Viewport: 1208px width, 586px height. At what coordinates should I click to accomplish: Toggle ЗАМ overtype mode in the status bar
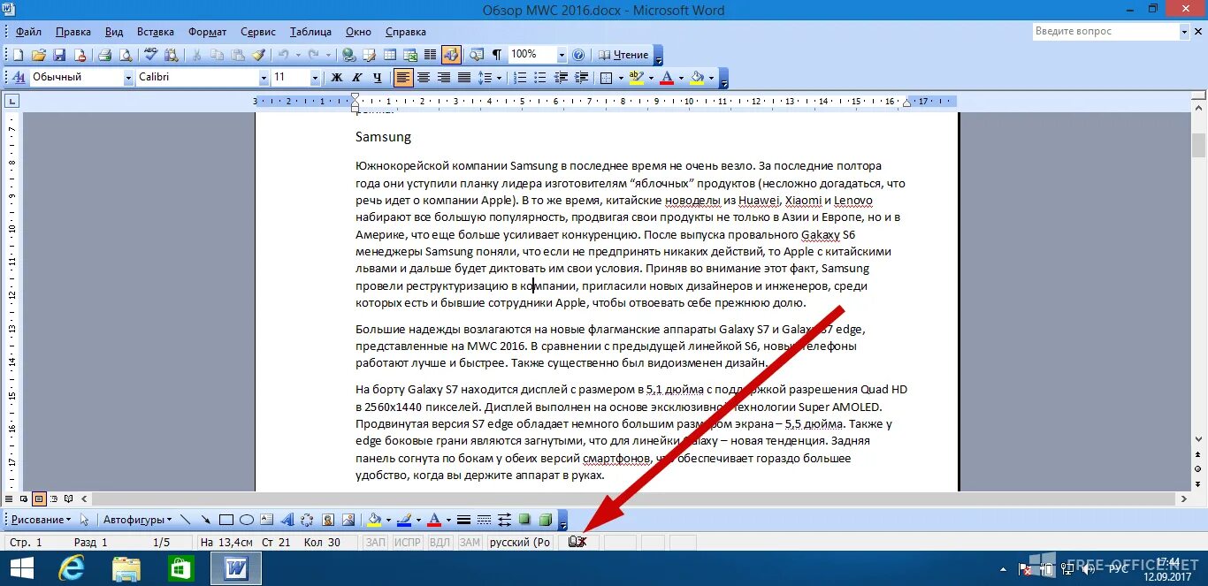[x=470, y=543]
